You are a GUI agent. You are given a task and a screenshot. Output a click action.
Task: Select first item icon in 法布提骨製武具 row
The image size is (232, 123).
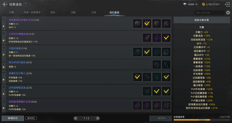click(x=147, y=91)
